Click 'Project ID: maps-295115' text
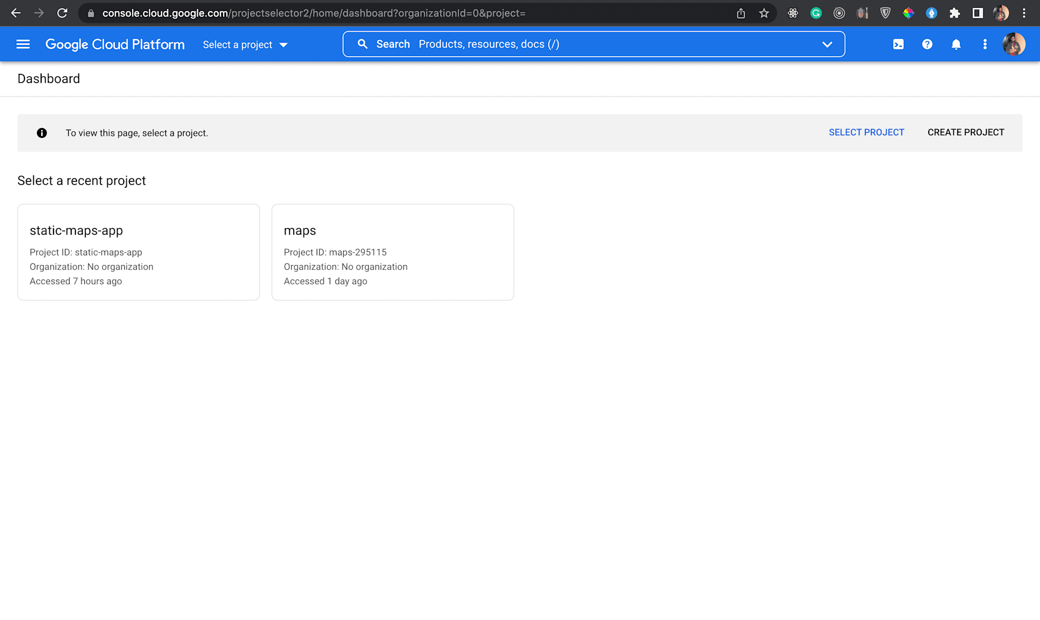The width and height of the screenshot is (1040, 620). (335, 252)
